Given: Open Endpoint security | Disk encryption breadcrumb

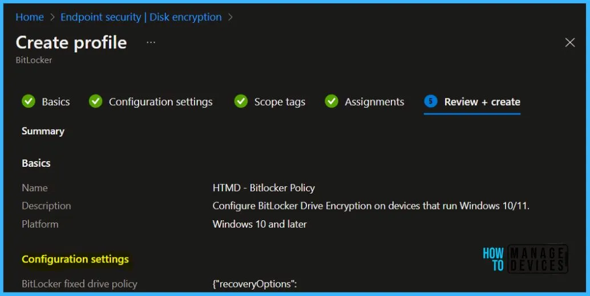Looking at the screenshot, I should pos(141,17).
